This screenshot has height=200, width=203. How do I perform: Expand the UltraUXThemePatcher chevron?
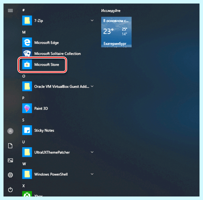(92, 152)
